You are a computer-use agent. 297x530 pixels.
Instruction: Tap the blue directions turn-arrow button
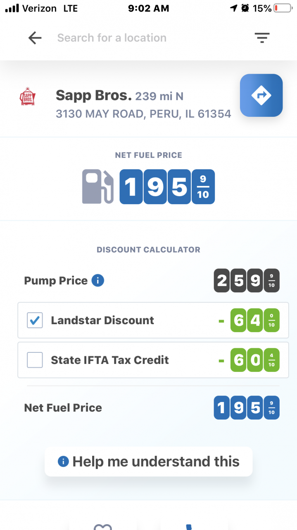[261, 95]
